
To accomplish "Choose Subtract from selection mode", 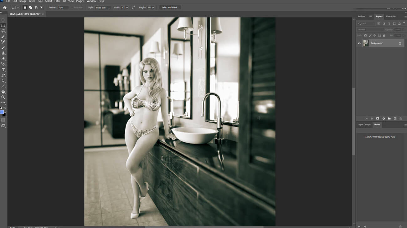I will [x=36, y=8].
